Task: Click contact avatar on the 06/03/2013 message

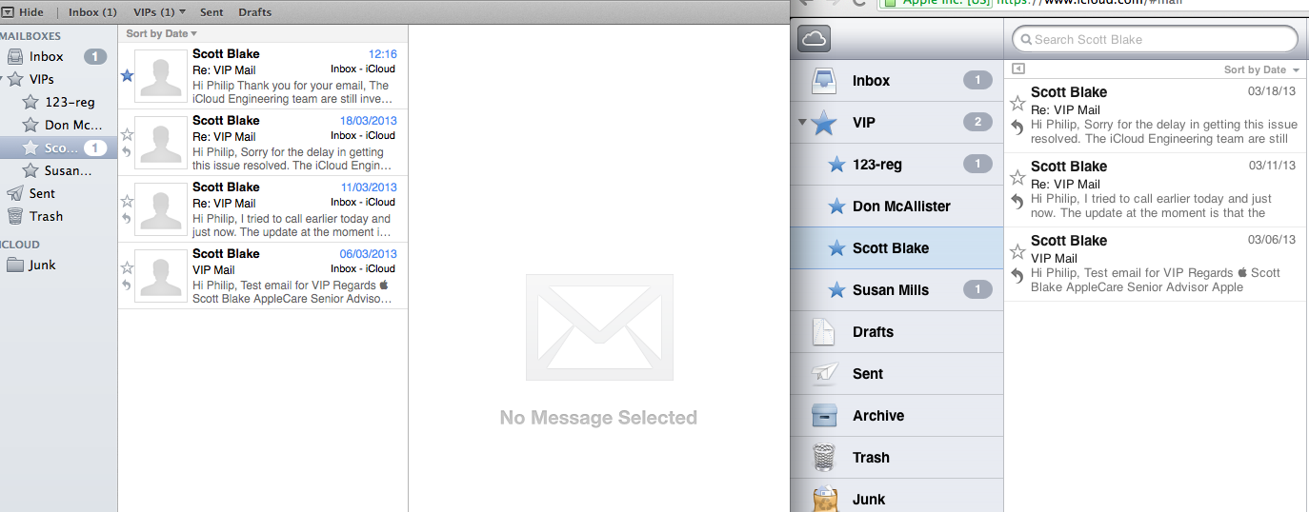Action: coord(161,275)
